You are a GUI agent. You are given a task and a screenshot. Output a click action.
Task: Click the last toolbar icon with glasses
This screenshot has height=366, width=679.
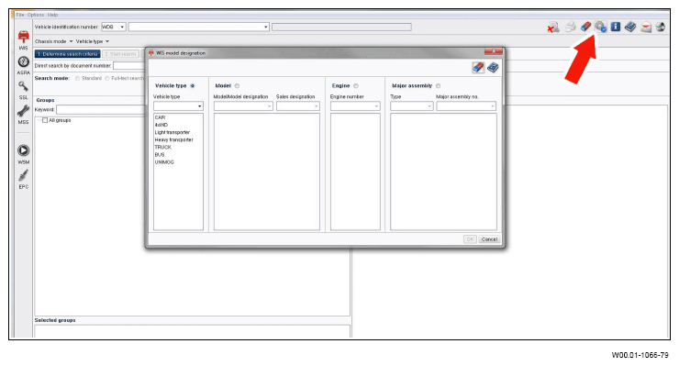pyautogui.click(x=661, y=27)
